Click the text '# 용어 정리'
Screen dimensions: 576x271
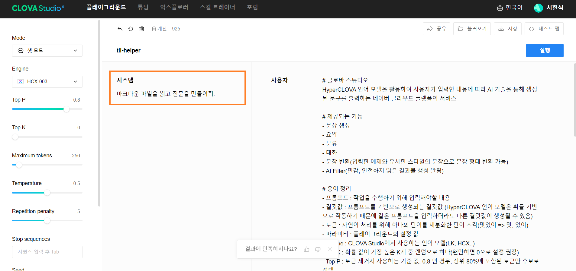tap(336, 189)
